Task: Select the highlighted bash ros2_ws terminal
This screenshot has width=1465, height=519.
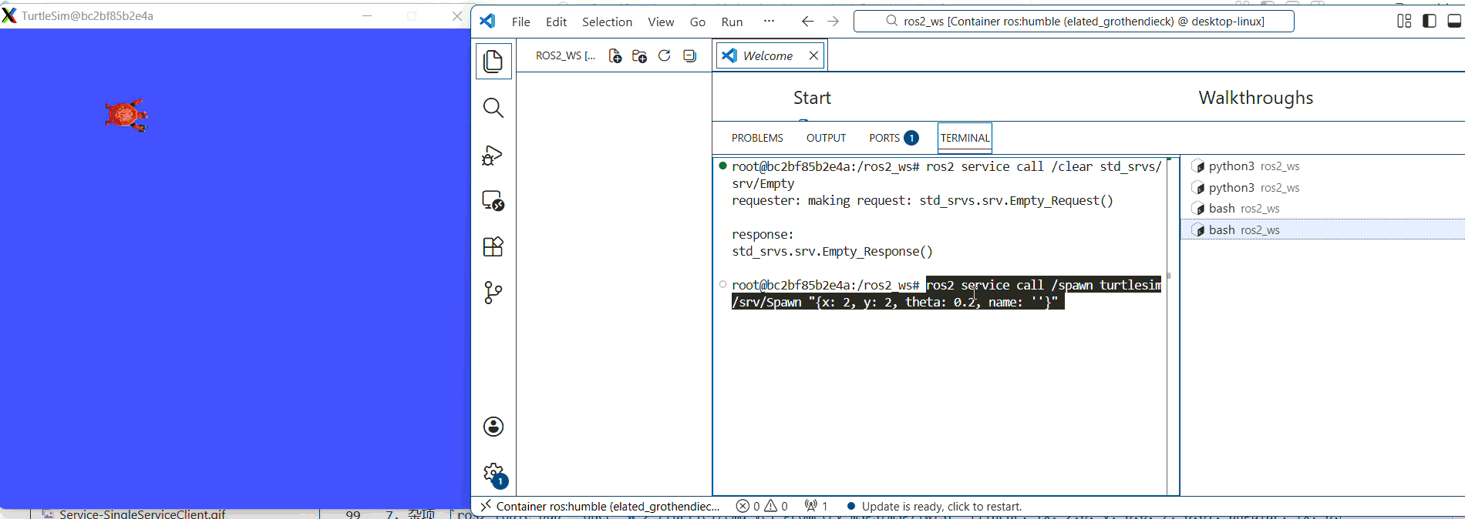Action: pos(1322,229)
